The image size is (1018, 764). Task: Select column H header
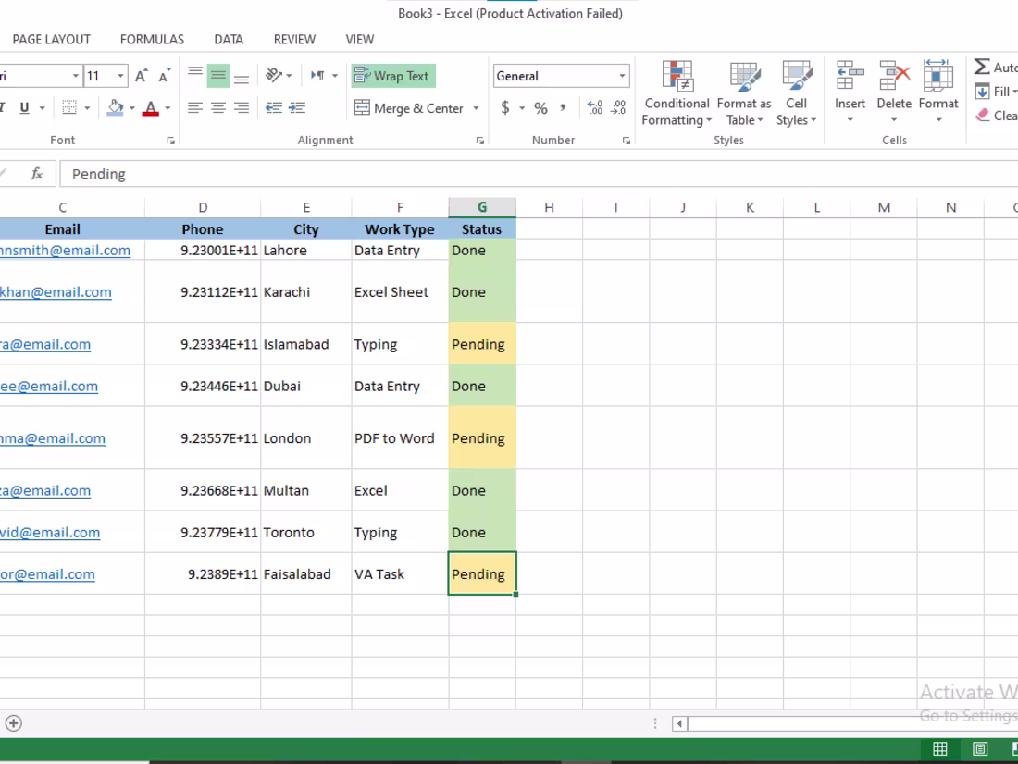click(x=549, y=208)
